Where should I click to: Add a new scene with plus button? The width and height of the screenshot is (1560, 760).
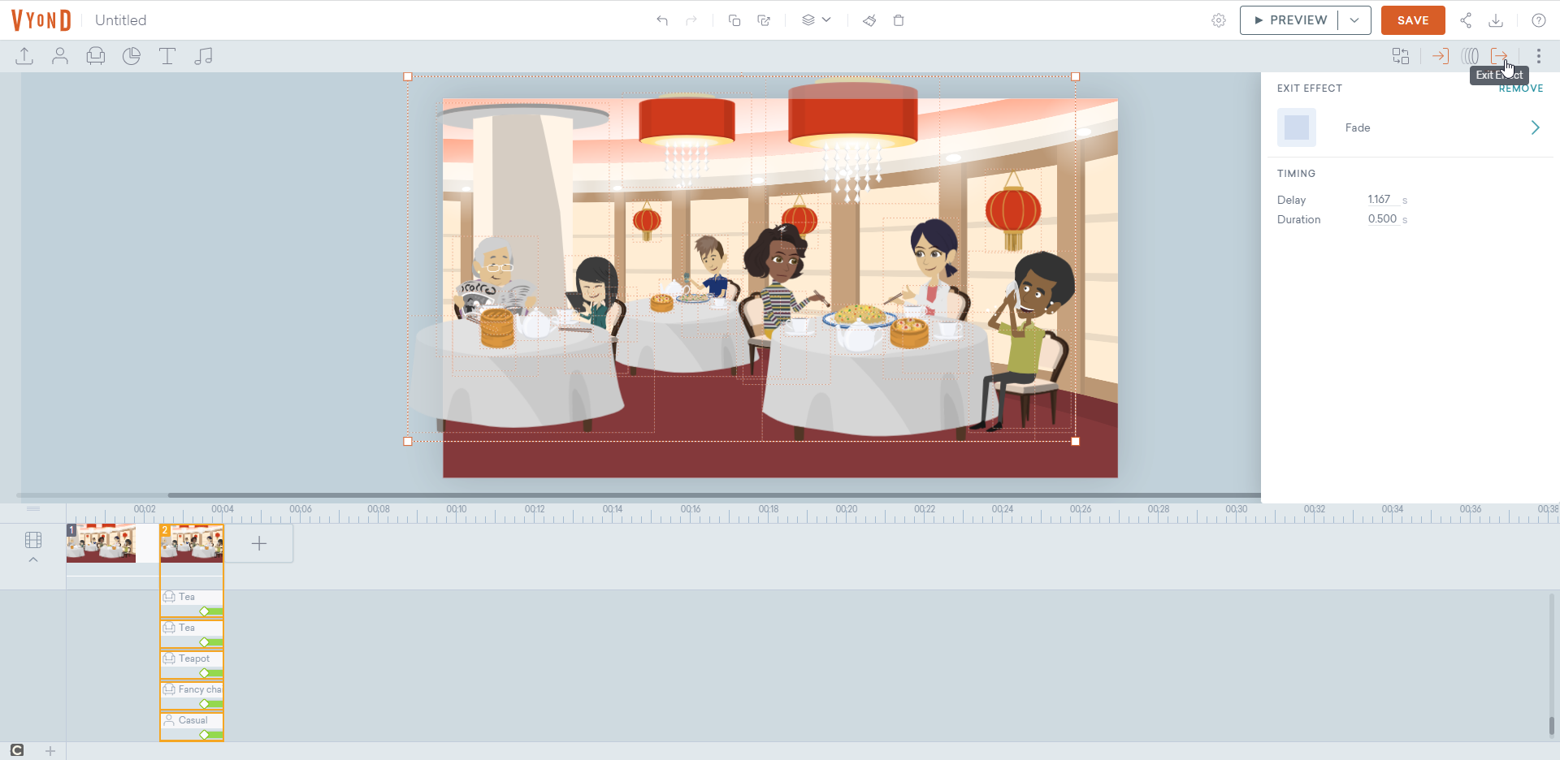(x=259, y=543)
